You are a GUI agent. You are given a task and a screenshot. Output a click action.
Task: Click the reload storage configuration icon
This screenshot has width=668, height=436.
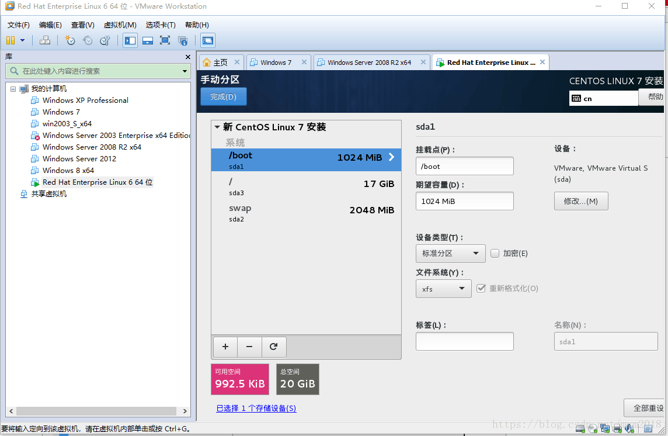coord(273,347)
